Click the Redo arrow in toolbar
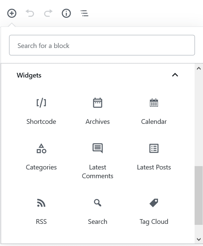The image size is (203, 246). tap(48, 13)
